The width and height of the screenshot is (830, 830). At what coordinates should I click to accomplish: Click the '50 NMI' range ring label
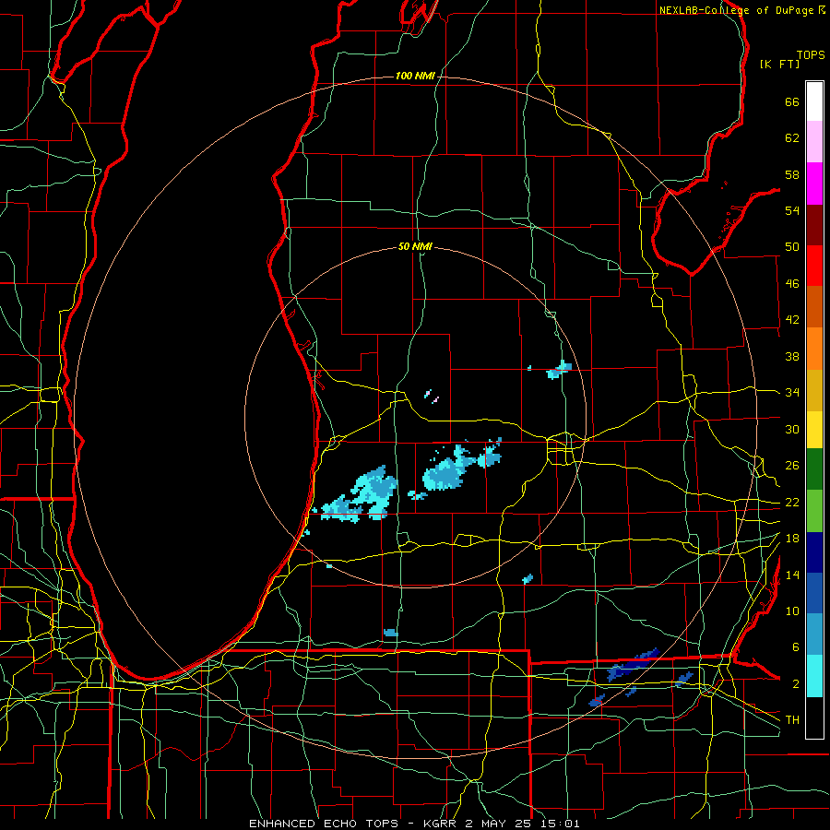coord(415,246)
